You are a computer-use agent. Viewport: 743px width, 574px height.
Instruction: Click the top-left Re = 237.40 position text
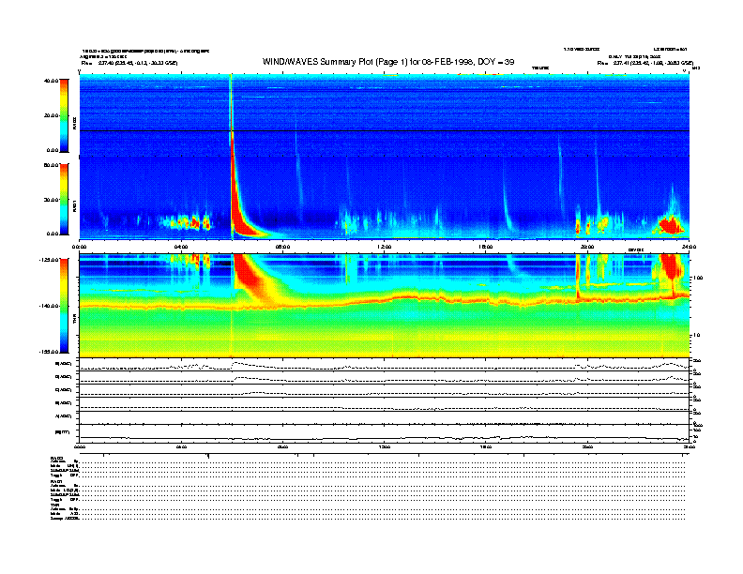click(129, 63)
